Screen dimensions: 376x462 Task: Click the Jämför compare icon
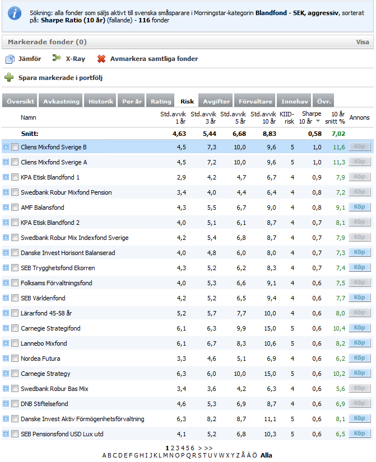pyautogui.click(x=10, y=59)
